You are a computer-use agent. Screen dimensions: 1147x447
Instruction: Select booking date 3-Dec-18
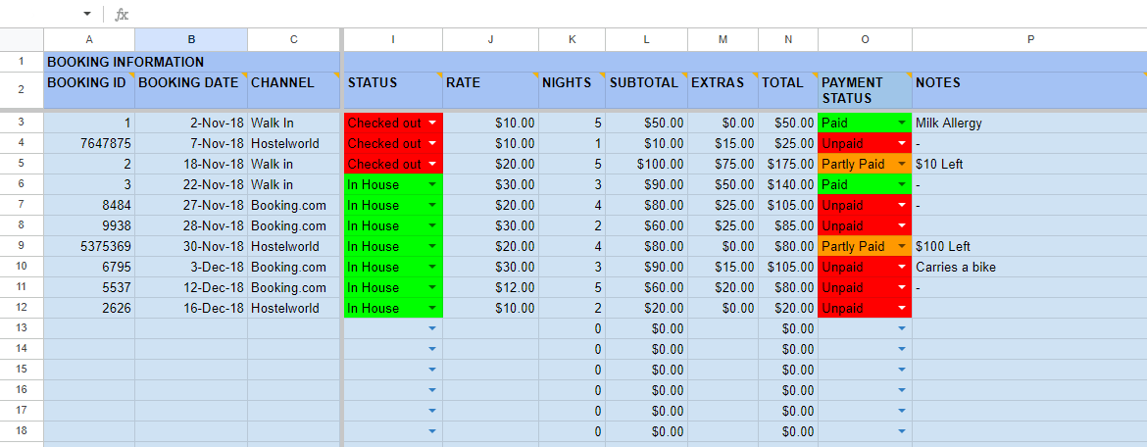(191, 267)
